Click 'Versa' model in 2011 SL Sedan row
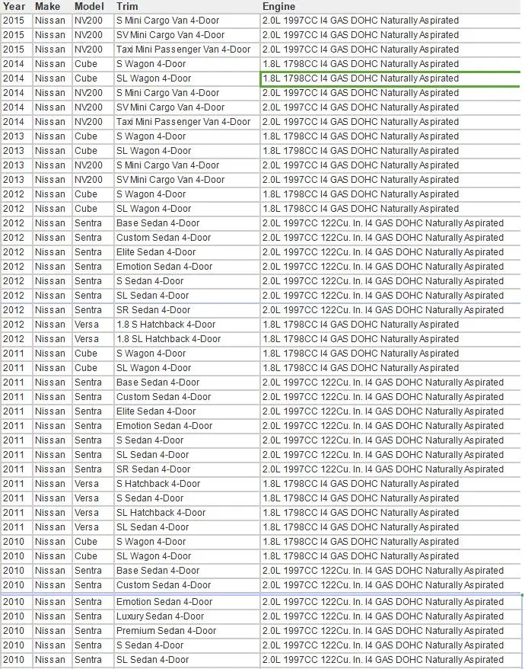 (x=93, y=528)
